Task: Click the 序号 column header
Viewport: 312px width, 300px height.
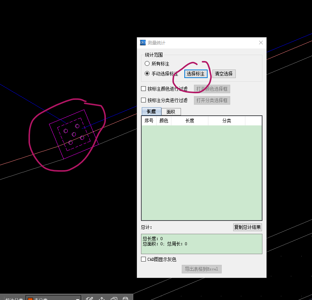Action: click(149, 121)
